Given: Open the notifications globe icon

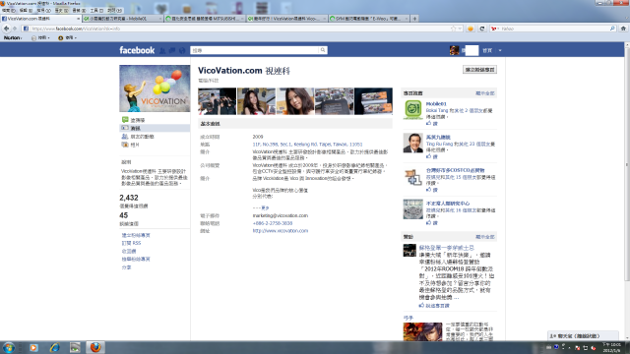Looking at the screenshot, I should tap(182, 50).
